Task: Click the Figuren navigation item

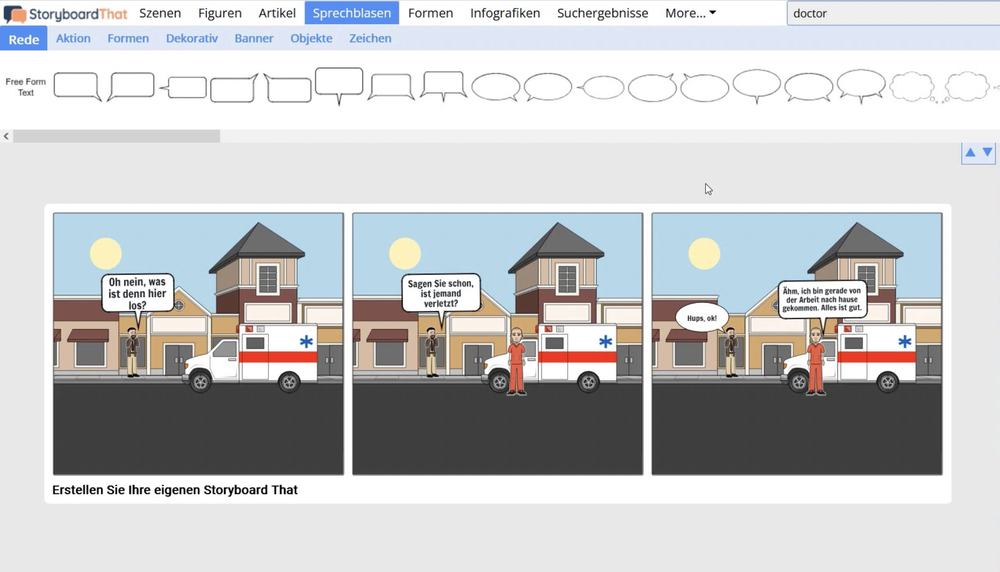Action: click(220, 12)
